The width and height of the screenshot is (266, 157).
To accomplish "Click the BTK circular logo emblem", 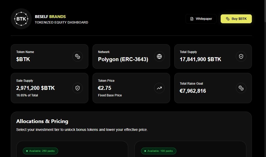I will click(21, 19).
